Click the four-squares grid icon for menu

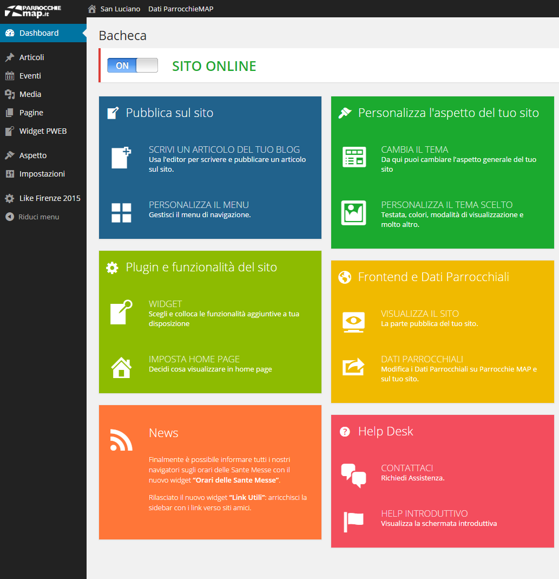121,213
